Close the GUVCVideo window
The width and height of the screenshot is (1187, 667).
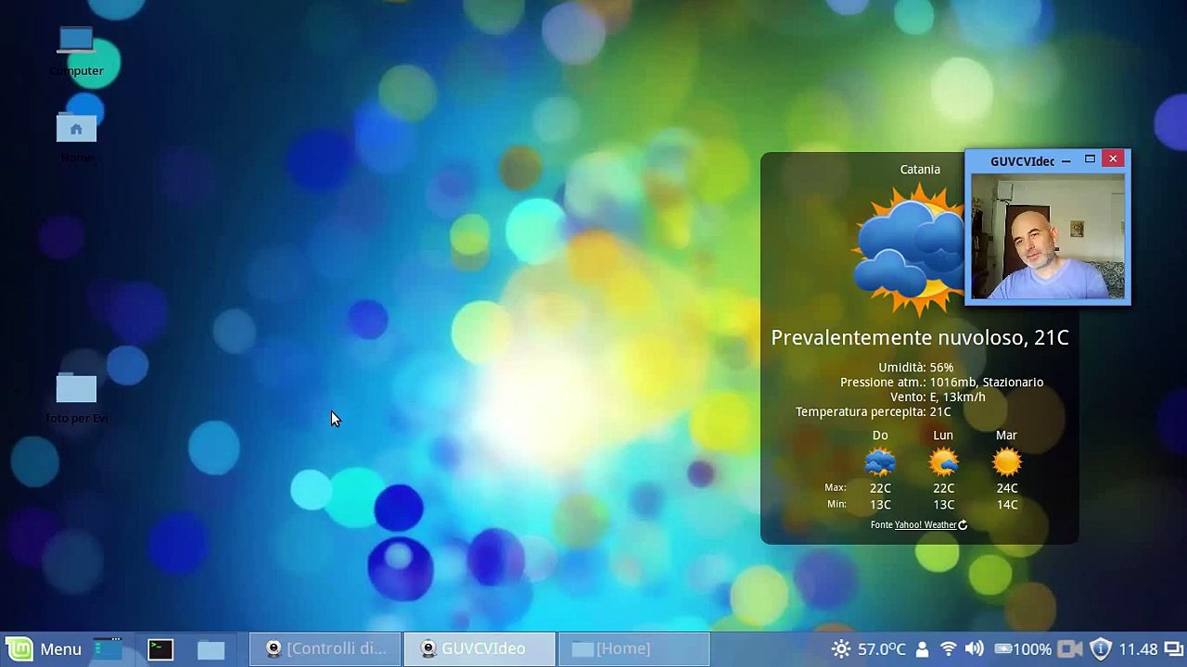click(1113, 159)
